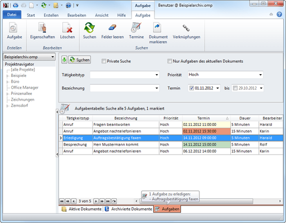This screenshot has height=223, width=286.
Task: Go to previous record in navigator
Action: (x=74, y=201)
